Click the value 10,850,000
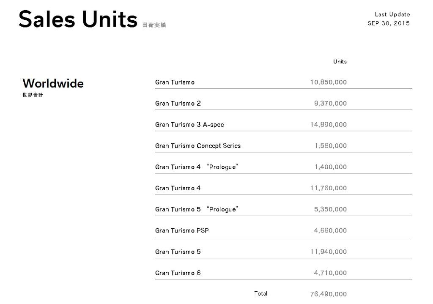The width and height of the screenshot is (433, 304). [x=328, y=82]
